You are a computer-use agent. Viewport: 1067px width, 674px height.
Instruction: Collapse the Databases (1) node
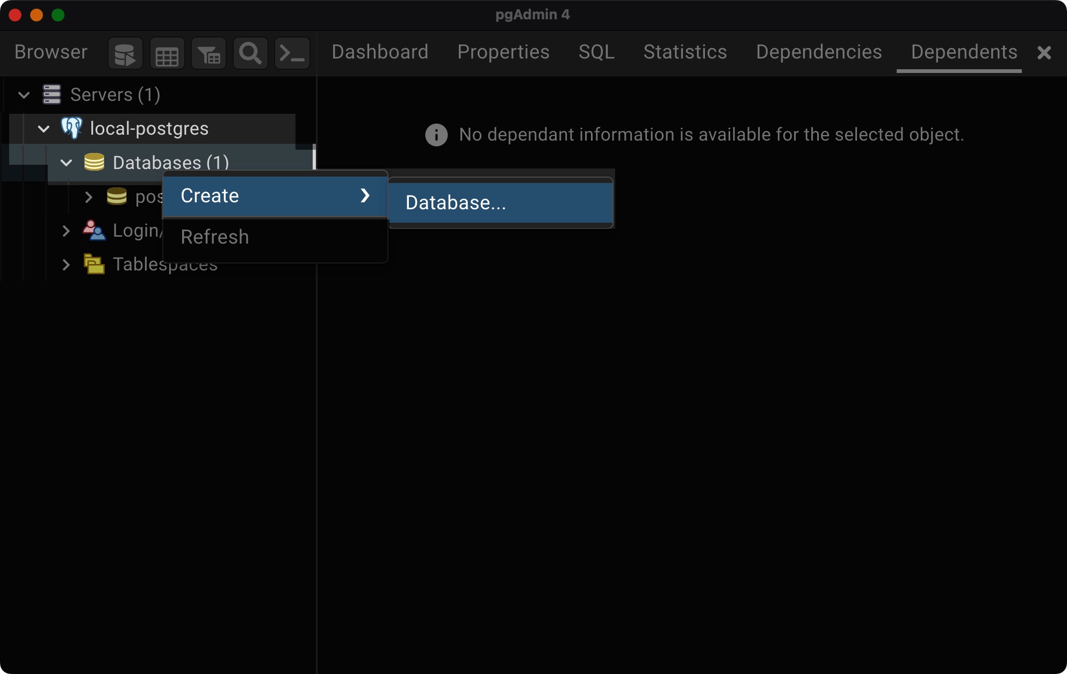66,162
